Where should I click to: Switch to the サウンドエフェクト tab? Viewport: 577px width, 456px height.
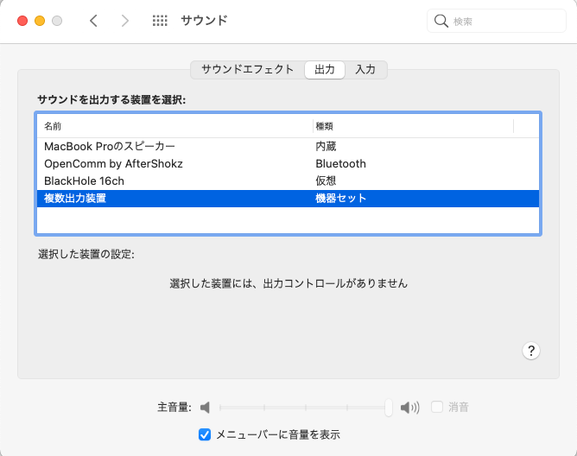[247, 70]
